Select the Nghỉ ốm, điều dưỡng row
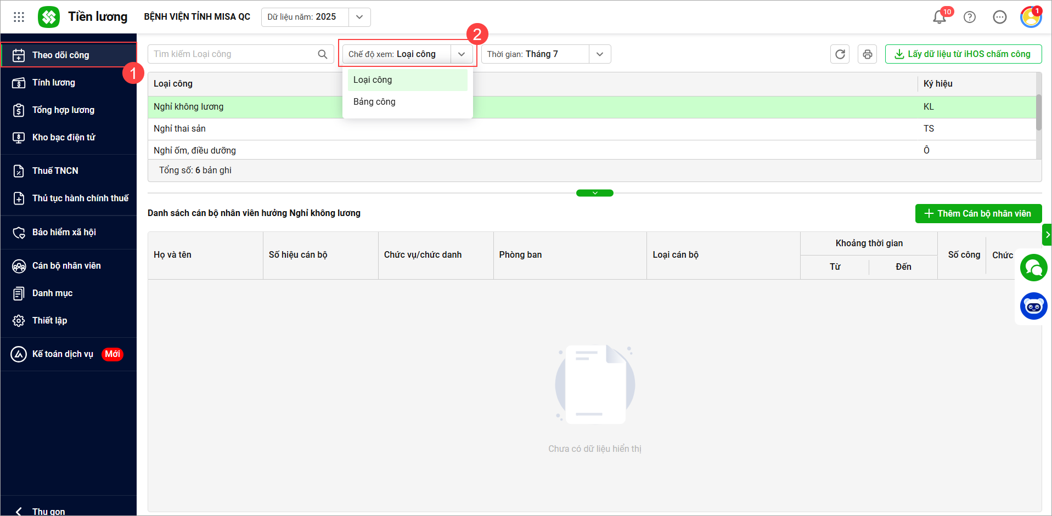Viewport: 1052px width, 516px height. (x=592, y=150)
